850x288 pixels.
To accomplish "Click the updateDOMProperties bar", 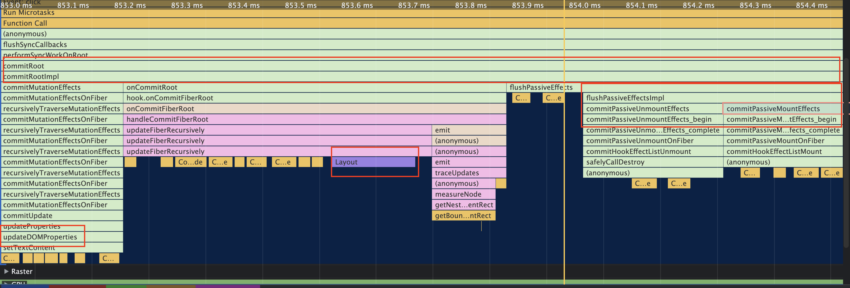I will click(40, 237).
